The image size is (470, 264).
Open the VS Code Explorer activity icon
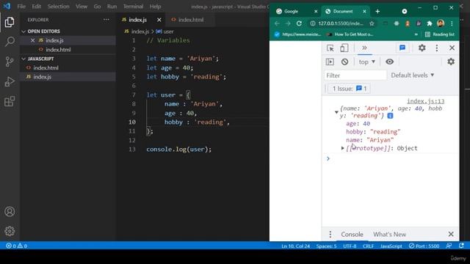pos(10,22)
